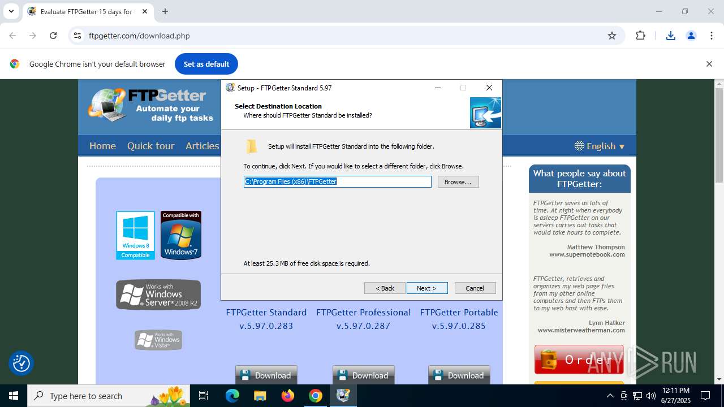The height and width of the screenshot is (407, 724).
Task: Click the yellow folder icon in setup
Action: 252,146
